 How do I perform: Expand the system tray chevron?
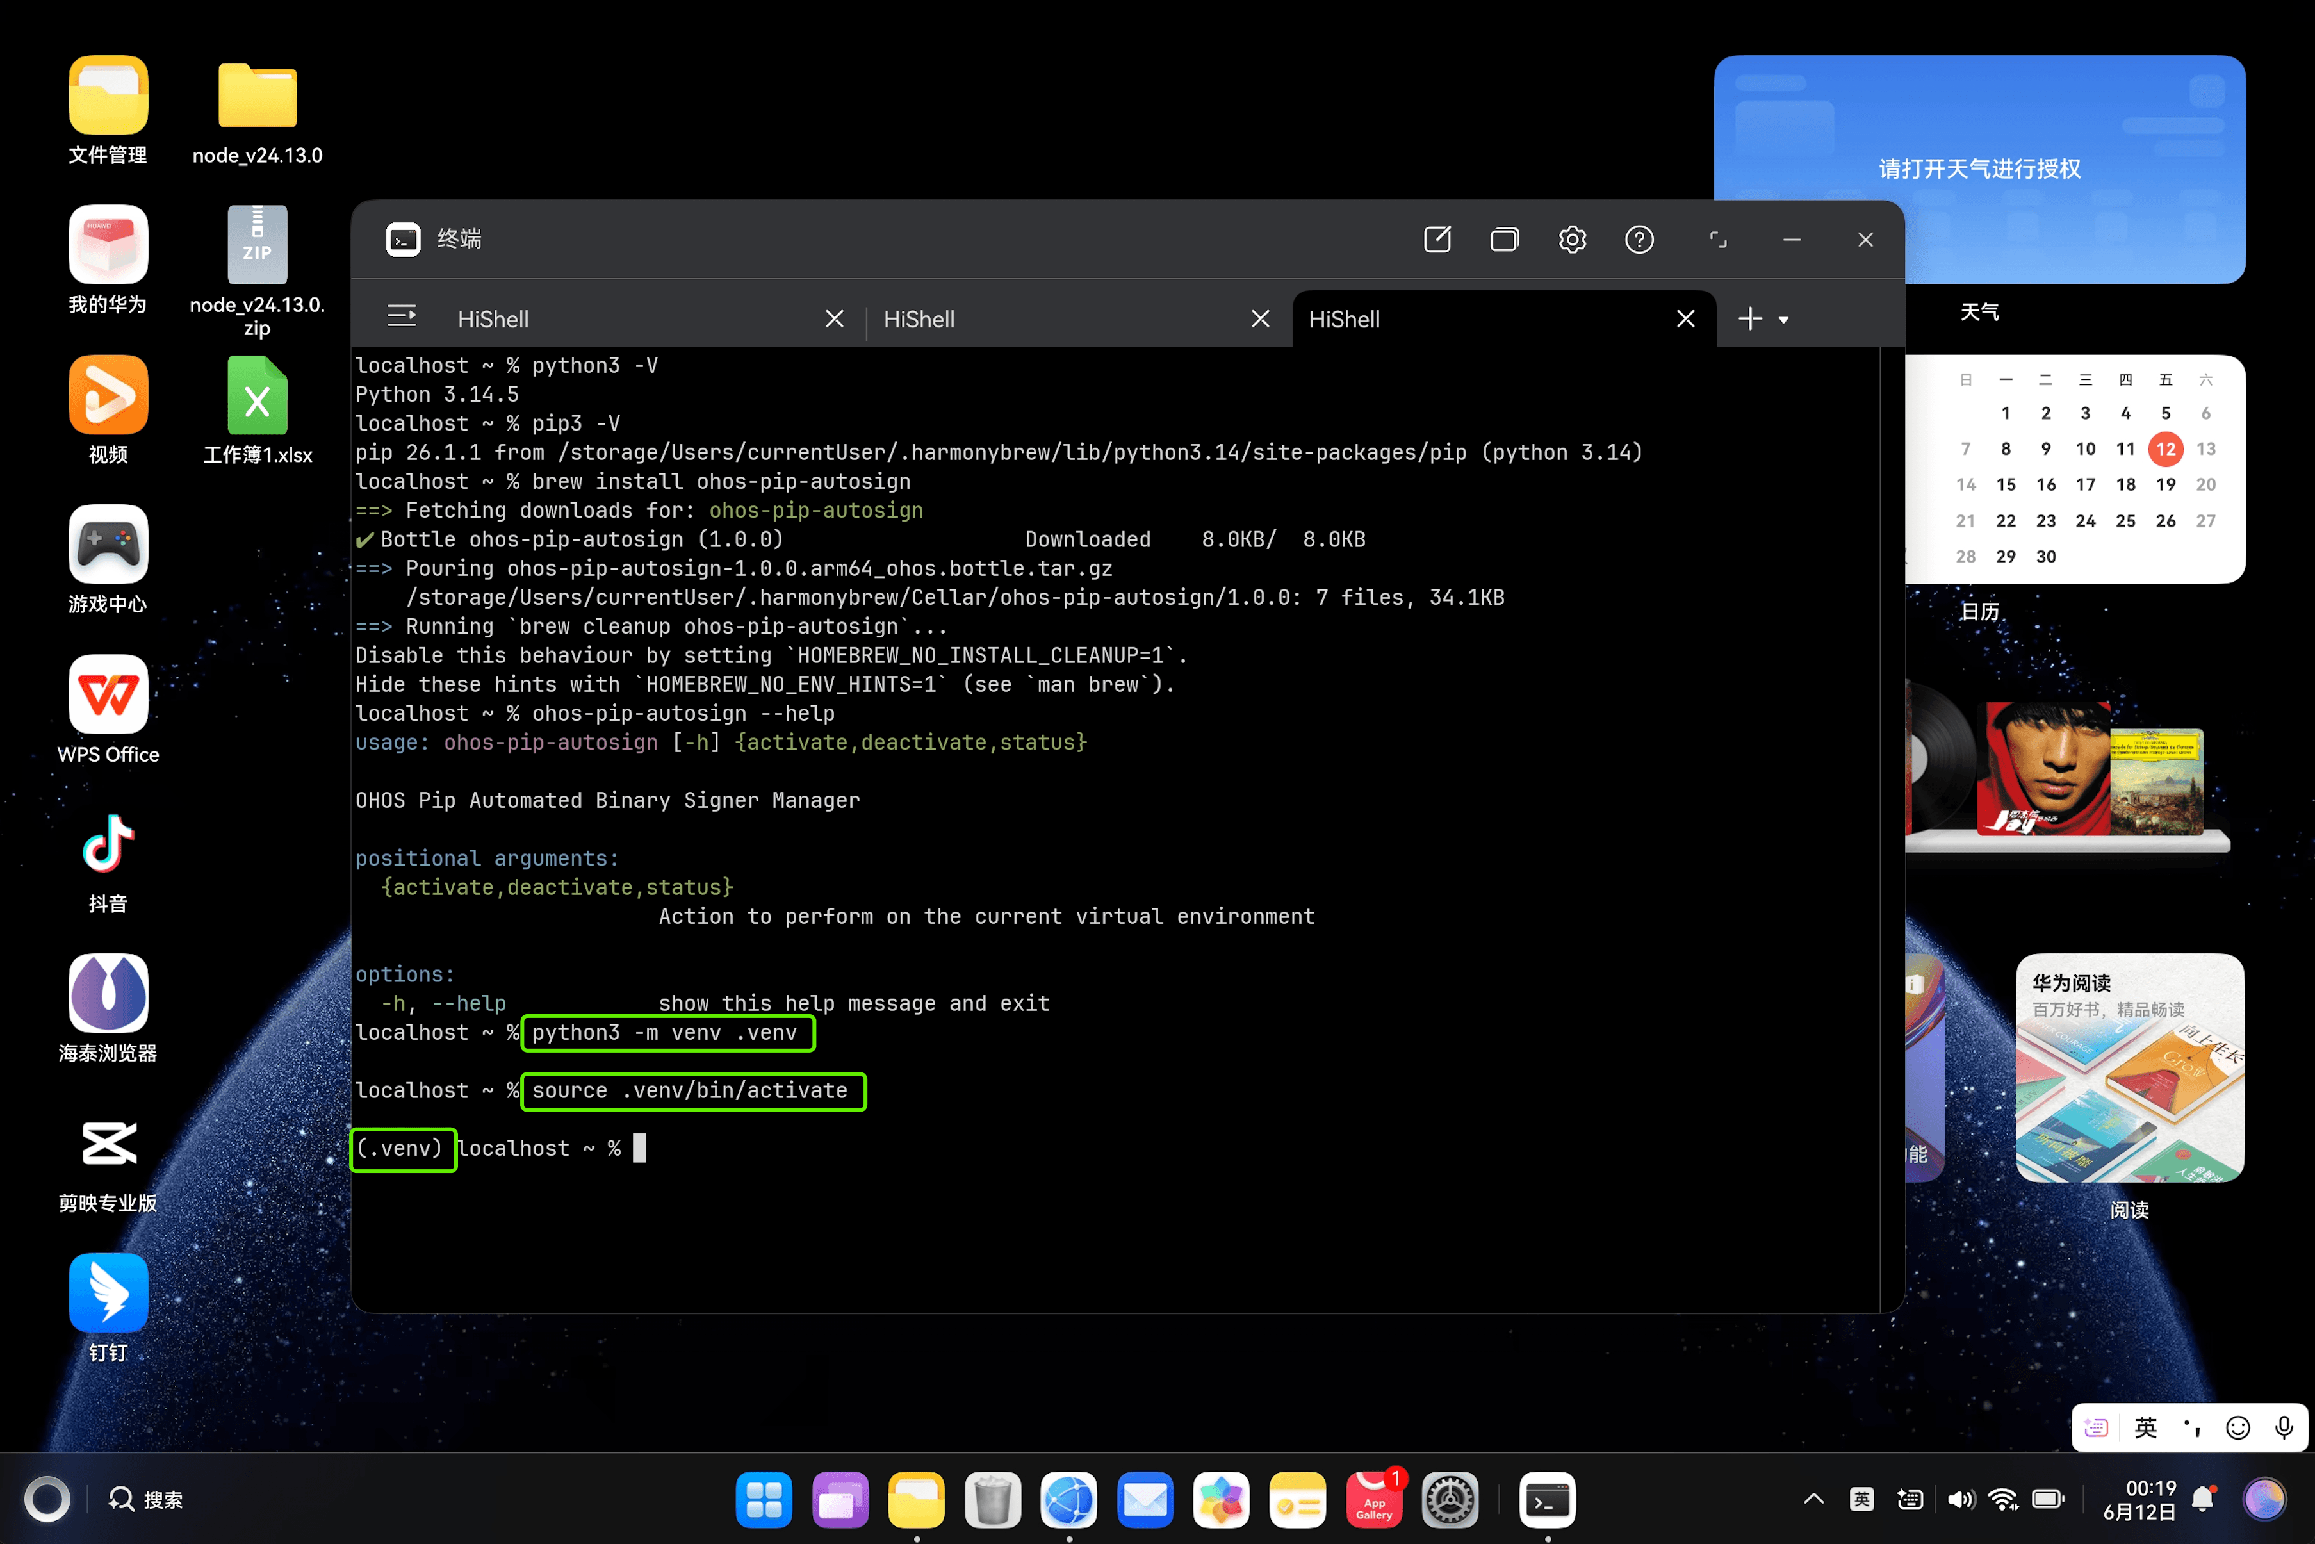pos(1813,1499)
